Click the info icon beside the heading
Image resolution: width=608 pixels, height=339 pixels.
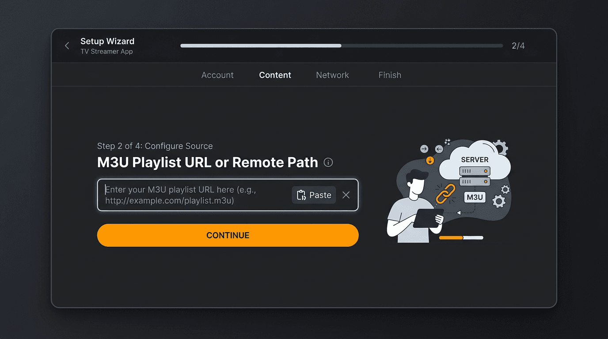coord(328,163)
